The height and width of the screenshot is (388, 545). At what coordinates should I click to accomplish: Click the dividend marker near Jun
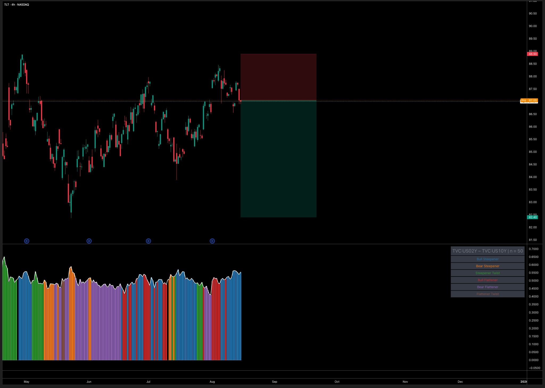point(89,241)
